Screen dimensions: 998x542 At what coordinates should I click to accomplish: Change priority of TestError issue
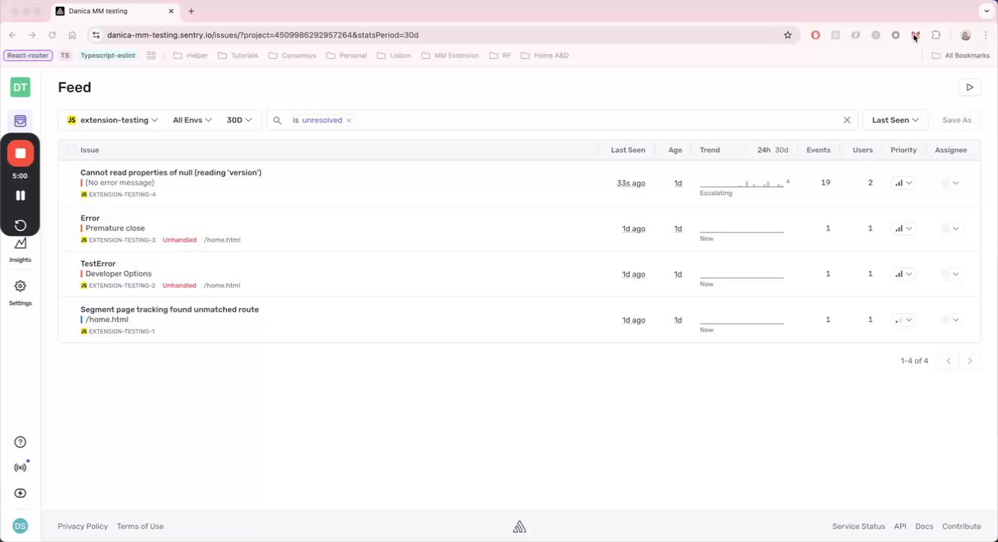(903, 274)
